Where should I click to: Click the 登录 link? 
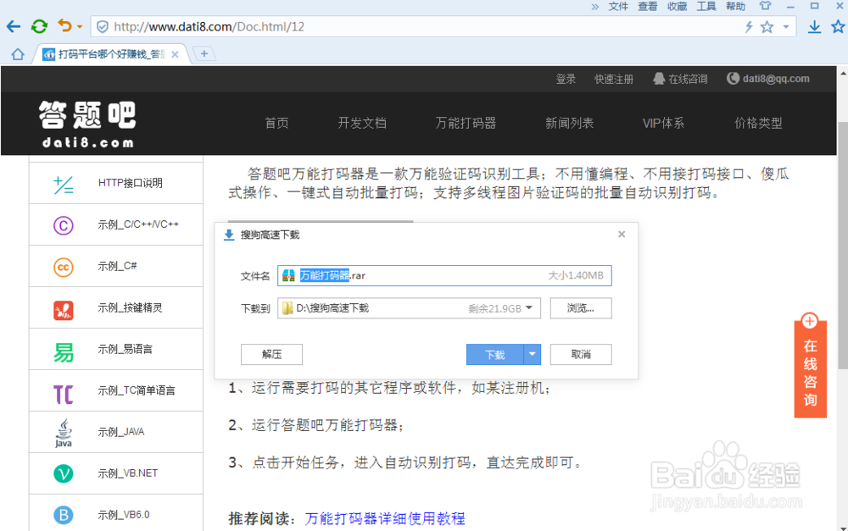point(566,79)
